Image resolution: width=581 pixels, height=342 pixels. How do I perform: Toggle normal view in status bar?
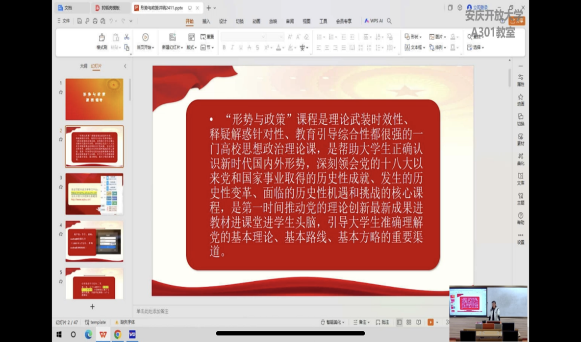click(399, 322)
